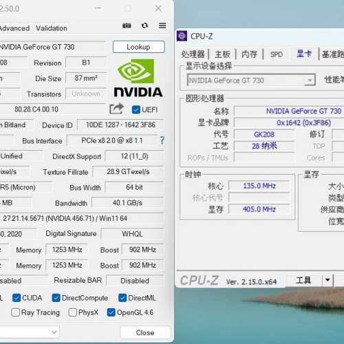Click the NVIDIA logo in GPU-Z
This screenshot has height=344, width=344.
pos(138,78)
